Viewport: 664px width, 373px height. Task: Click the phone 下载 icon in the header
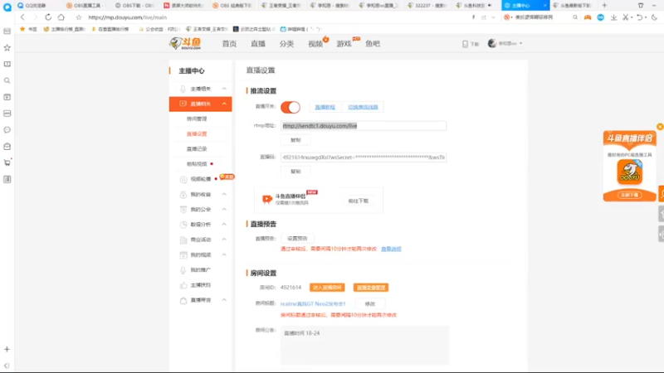pyautogui.click(x=465, y=44)
